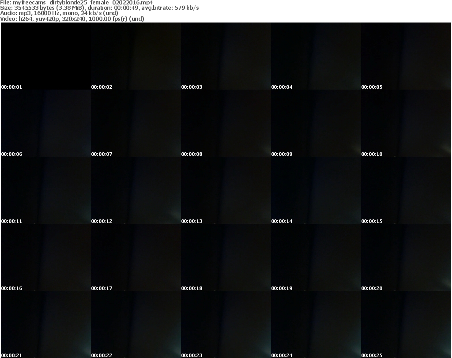Choose the thumbnail frame stamped 00:00:05
Image resolution: width=452 pixels, height=358 pixels.
point(406,56)
